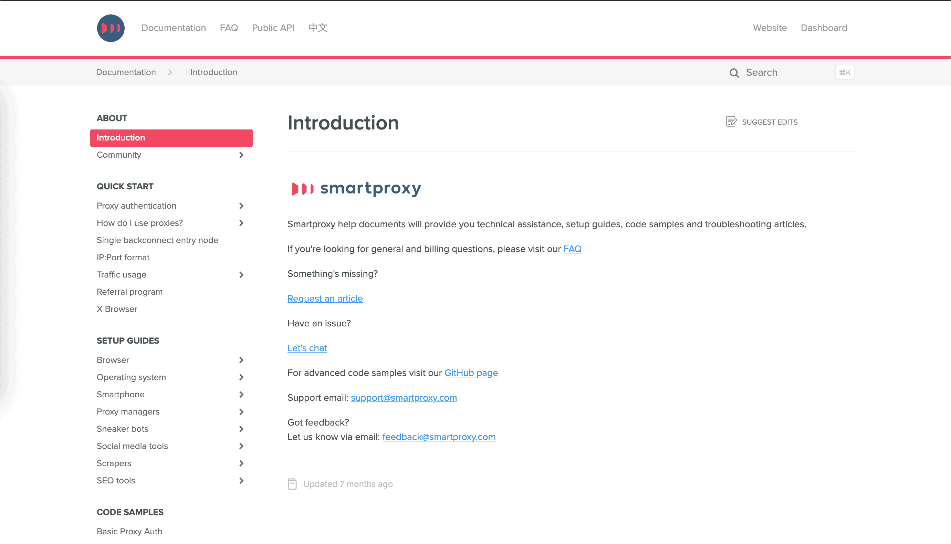The image size is (951, 544).
Task: Expand Scrapers chevron
Action: point(241,463)
